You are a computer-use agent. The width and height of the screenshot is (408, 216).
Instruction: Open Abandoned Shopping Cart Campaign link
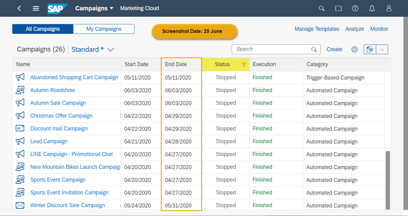point(74,77)
